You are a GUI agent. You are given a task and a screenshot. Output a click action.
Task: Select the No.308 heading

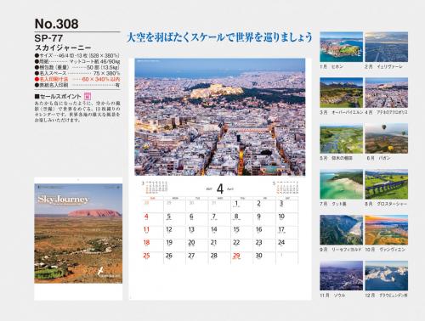click(56, 24)
